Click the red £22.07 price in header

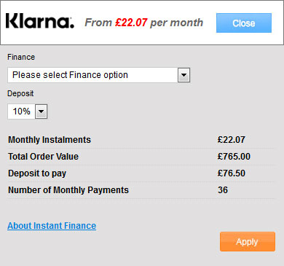coord(131,23)
